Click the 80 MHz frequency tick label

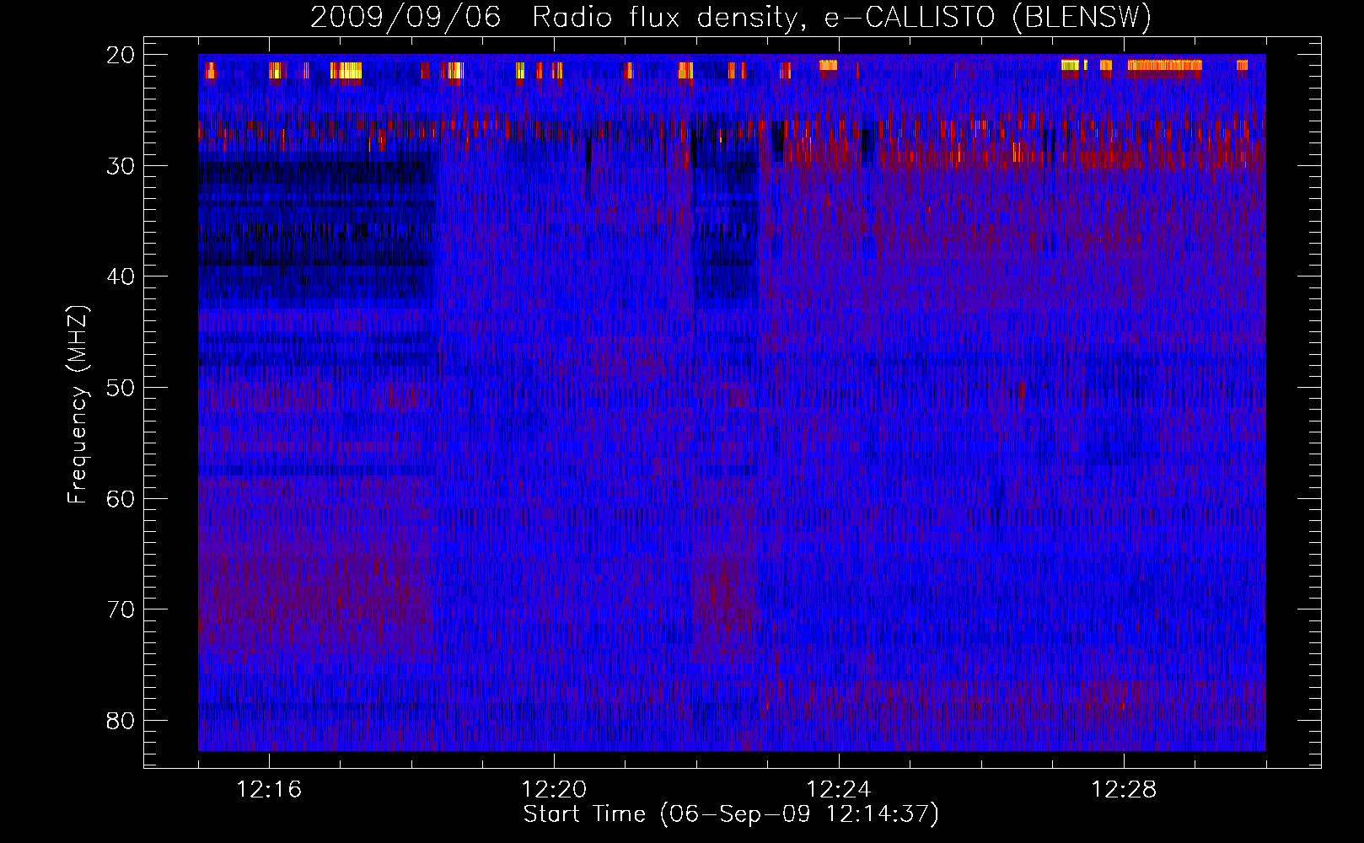point(121,721)
